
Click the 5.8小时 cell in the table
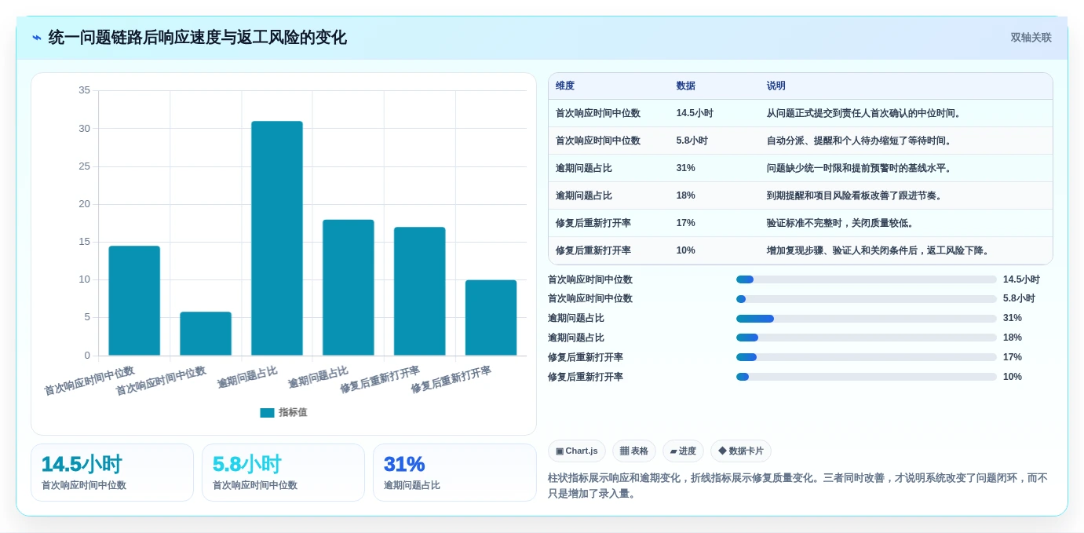[692, 141]
